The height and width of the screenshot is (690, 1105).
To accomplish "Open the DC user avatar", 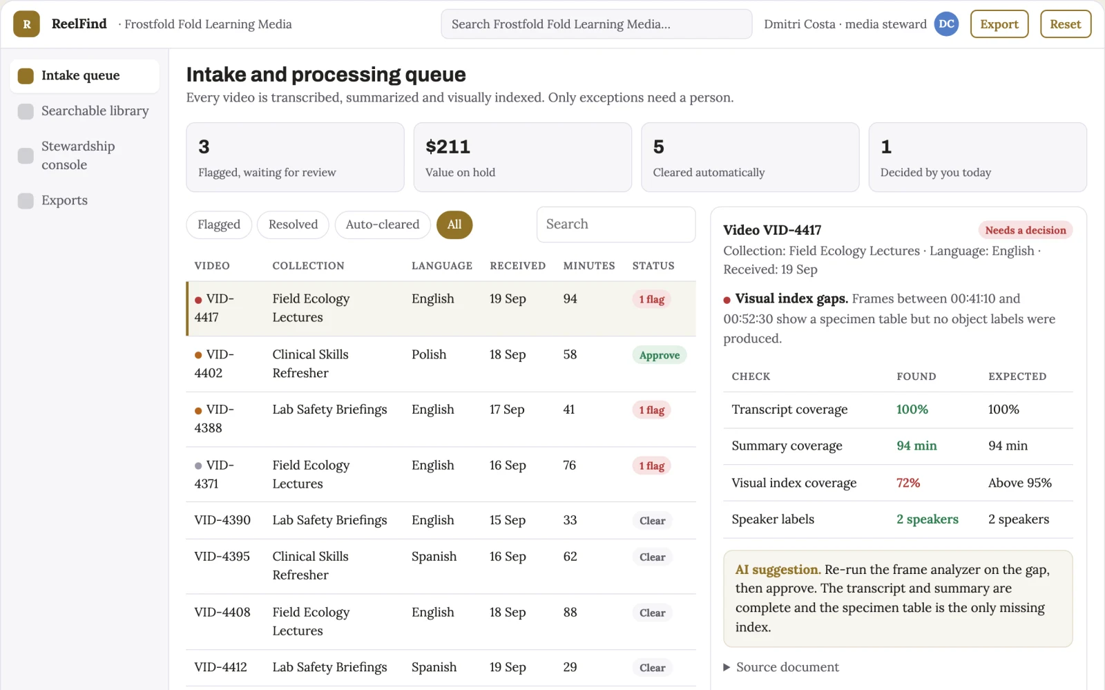I will pyautogui.click(x=946, y=24).
